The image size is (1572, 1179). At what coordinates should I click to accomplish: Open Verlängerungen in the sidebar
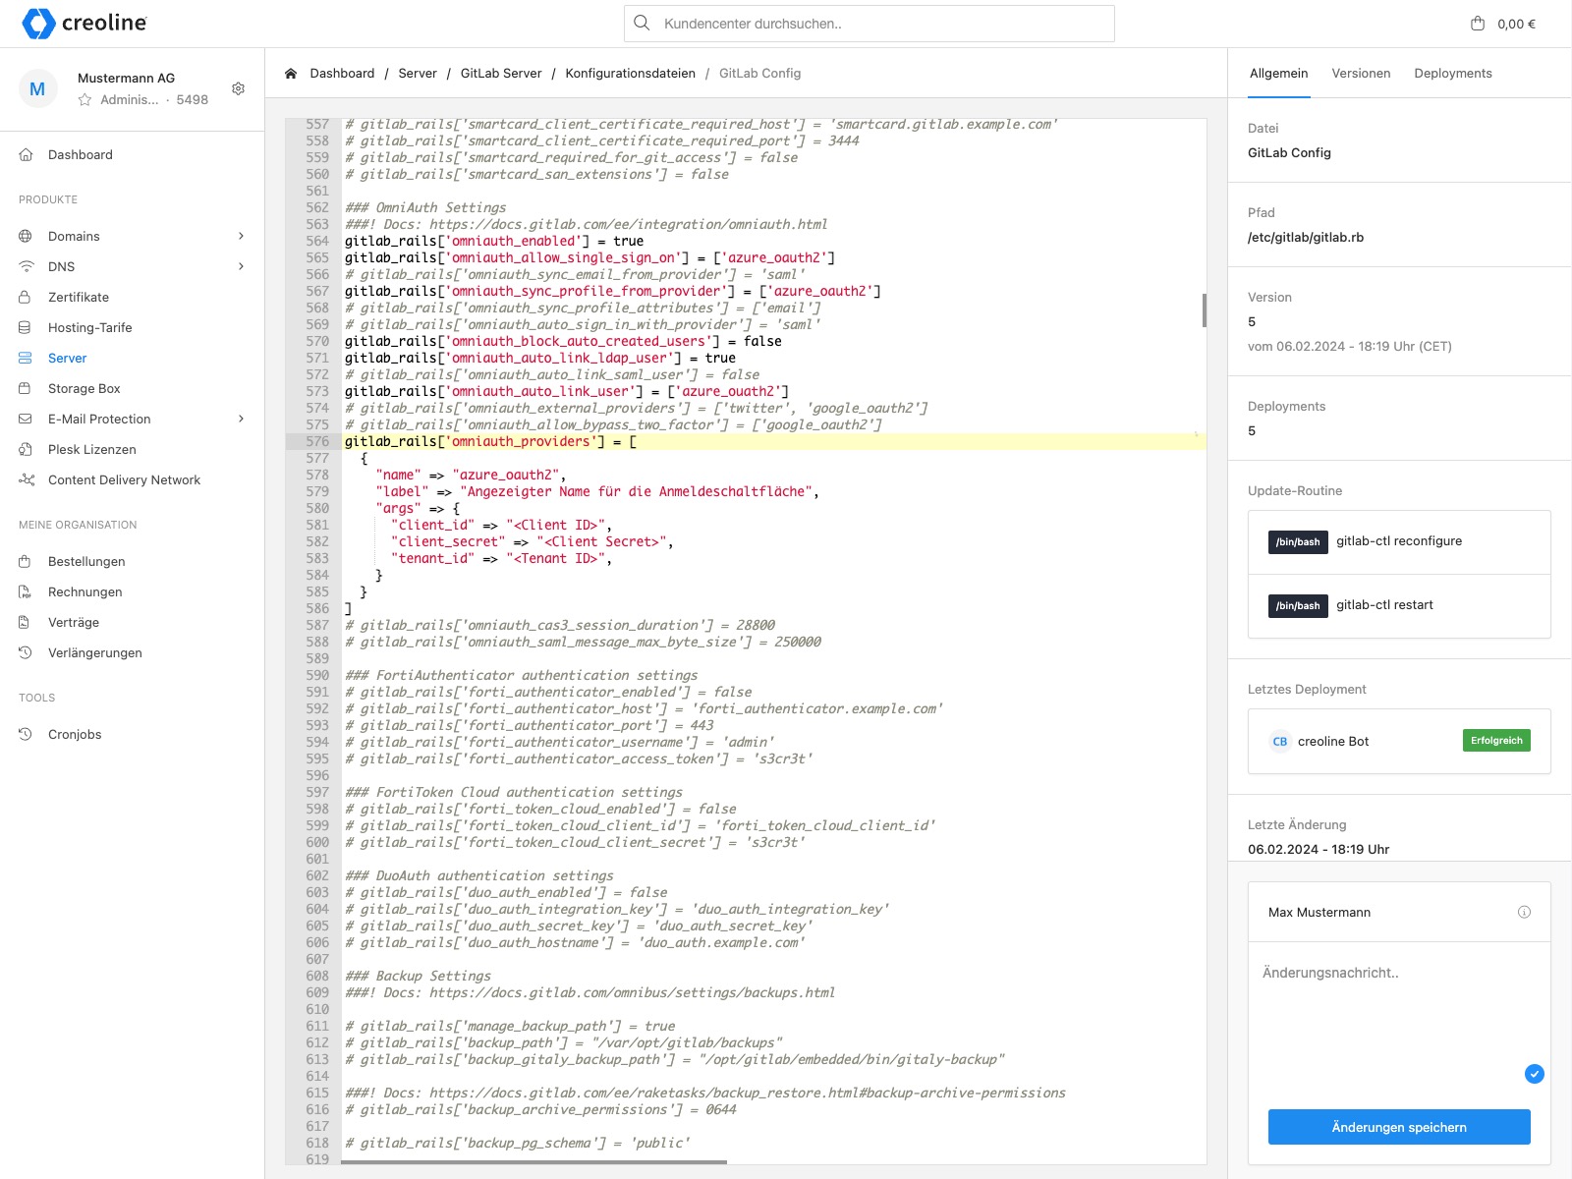coord(95,652)
